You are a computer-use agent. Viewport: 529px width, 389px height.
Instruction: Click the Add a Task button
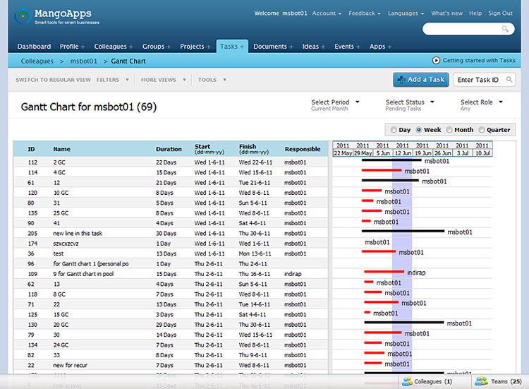coord(420,80)
